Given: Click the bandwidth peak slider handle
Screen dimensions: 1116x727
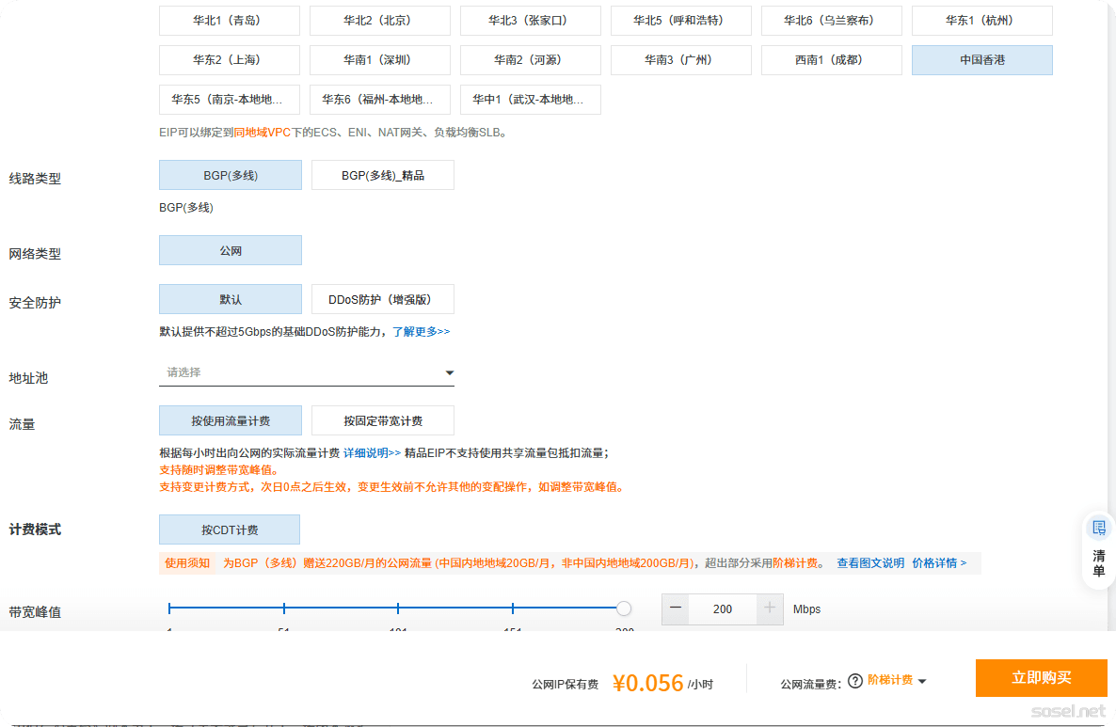Looking at the screenshot, I should click(624, 608).
